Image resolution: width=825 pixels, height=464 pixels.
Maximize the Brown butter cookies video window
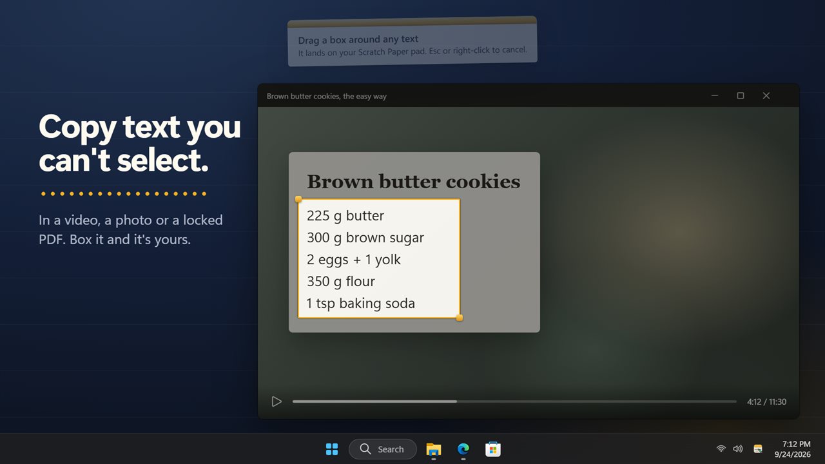[741, 95]
